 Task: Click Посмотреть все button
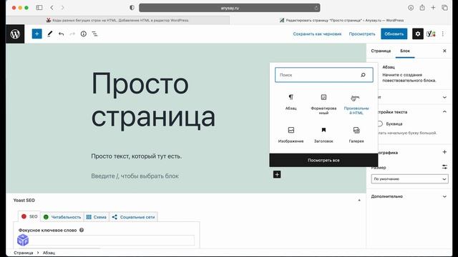click(x=323, y=160)
